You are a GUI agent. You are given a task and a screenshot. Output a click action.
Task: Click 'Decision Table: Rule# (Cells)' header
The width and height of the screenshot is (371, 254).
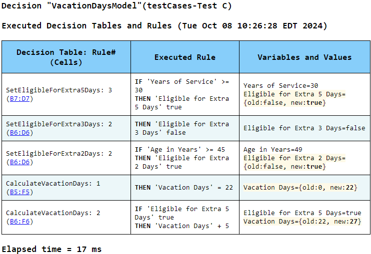[x=66, y=57]
